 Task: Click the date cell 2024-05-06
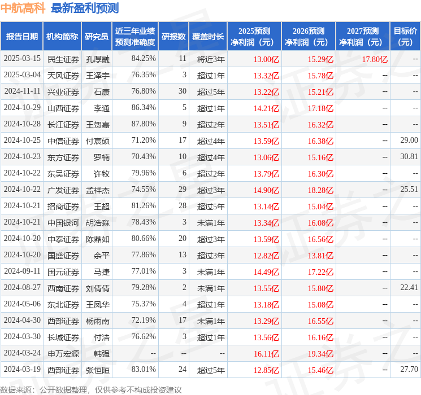coord(22,304)
